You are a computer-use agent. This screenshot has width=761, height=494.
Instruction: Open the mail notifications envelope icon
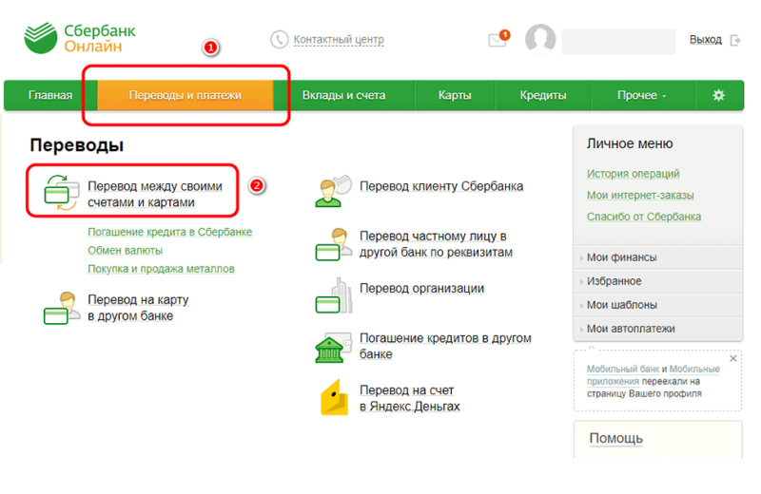497,40
